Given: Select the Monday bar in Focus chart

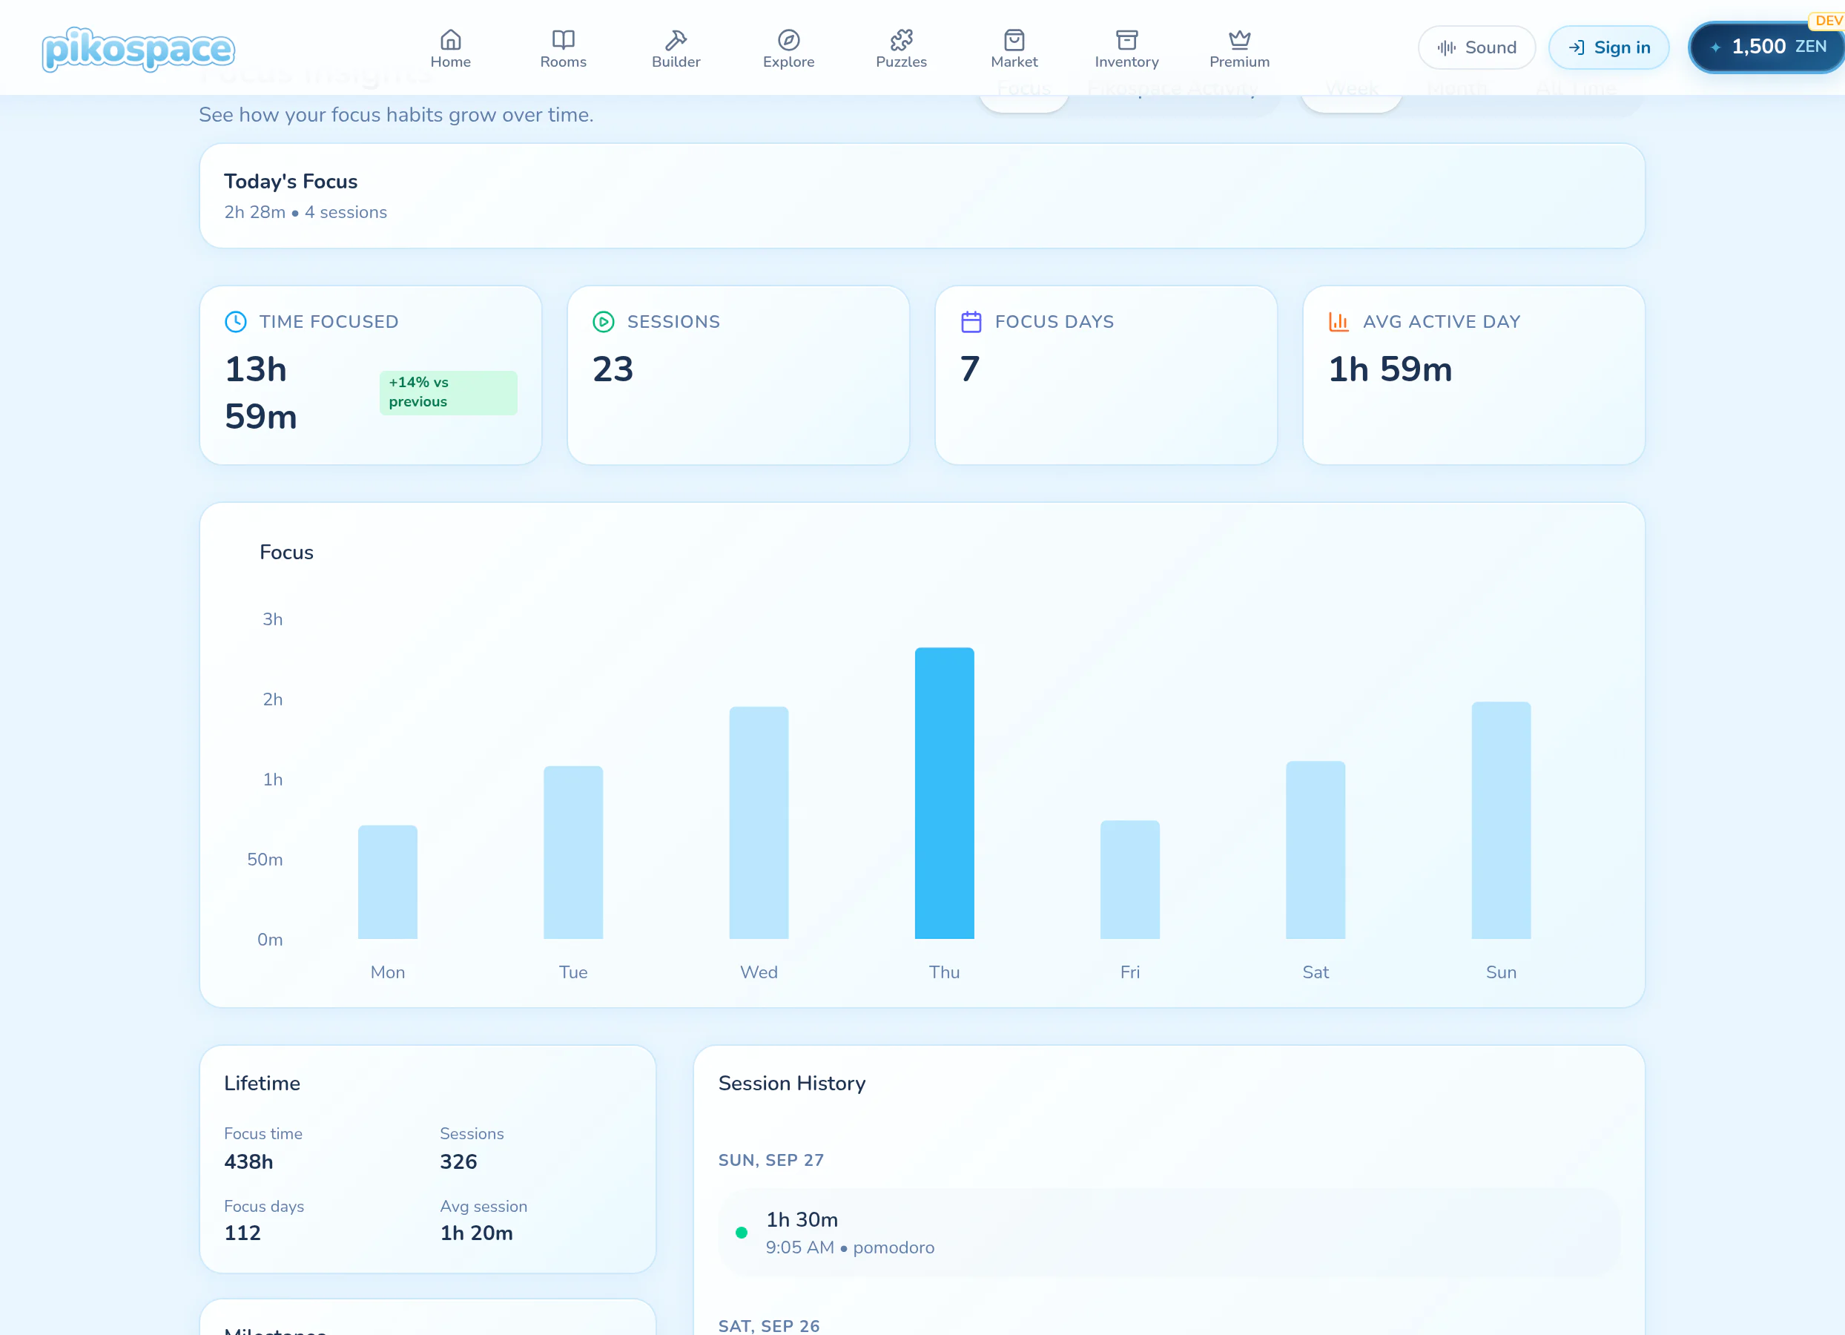Looking at the screenshot, I should (387, 882).
